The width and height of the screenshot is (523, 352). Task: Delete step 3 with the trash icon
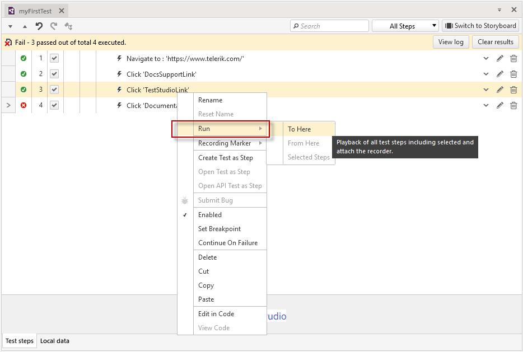click(x=513, y=90)
